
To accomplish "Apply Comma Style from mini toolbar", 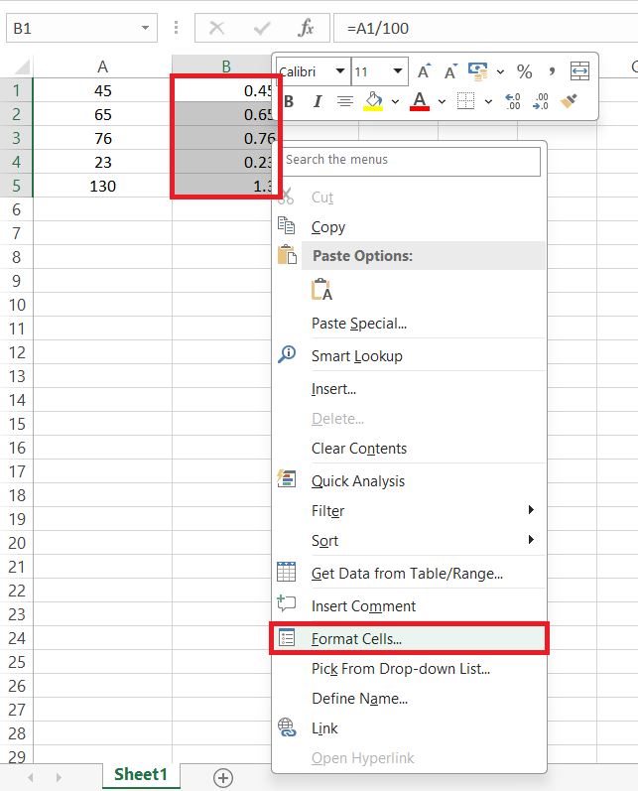I will [552, 71].
